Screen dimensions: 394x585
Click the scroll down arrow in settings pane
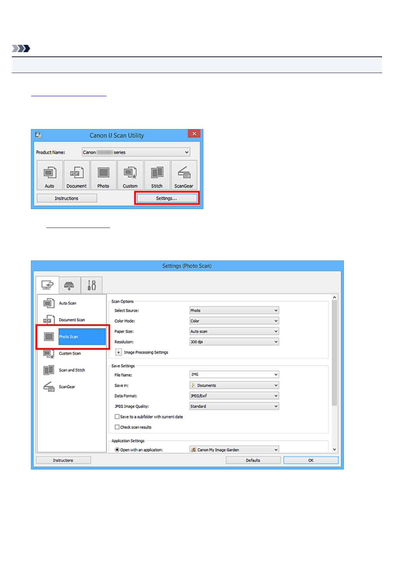click(335, 449)
